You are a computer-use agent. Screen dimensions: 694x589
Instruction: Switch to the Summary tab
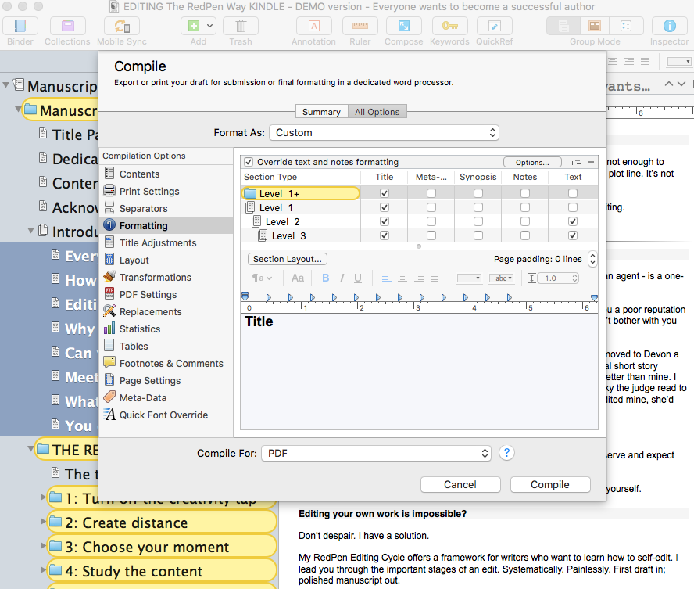tap(322, 112)
